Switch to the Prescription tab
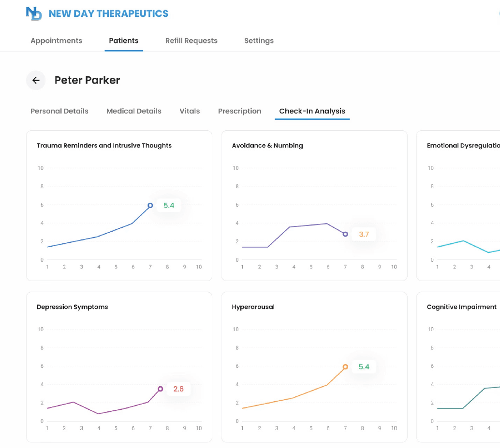 (240, 111)
